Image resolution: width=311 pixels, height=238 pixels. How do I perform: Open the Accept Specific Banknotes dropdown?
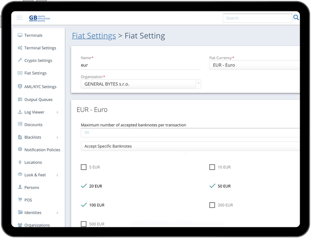[190, 146]
